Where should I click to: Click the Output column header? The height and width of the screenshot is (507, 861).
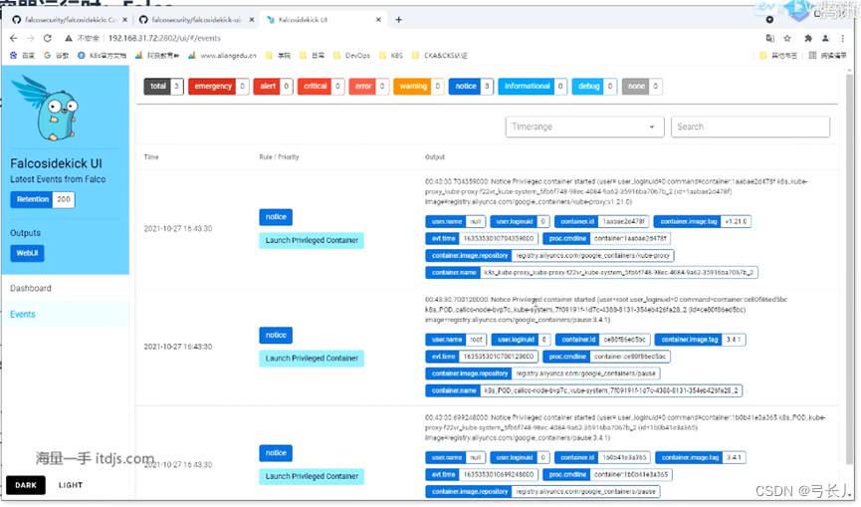(x=435, y=157)
